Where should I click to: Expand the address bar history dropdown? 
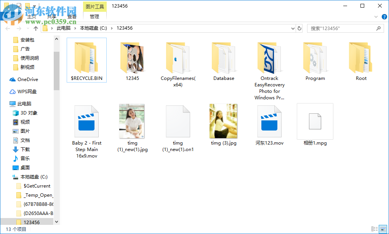293,29
